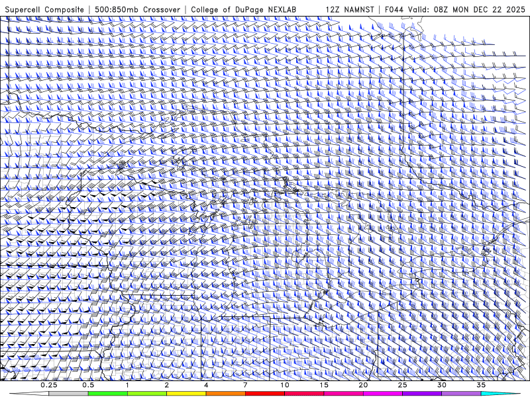The width and height of the screenshot is (530, 397).
Task: Click the crimson legend swatch between 10 and 15
Action: [x=304, y=394]
